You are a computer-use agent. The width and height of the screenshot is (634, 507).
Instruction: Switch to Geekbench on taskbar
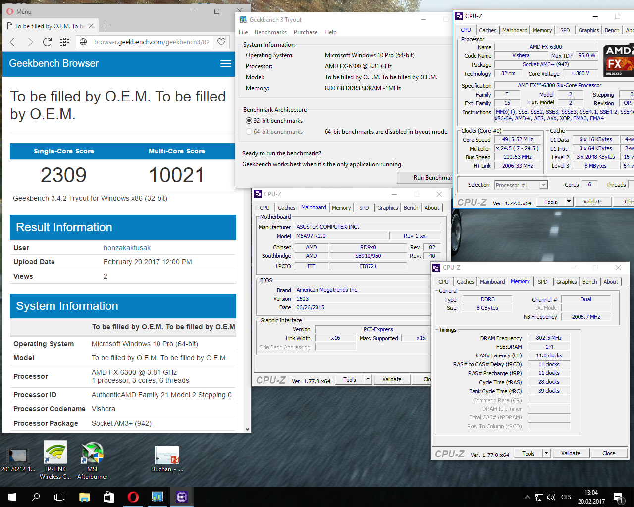(x=158, y=497)
